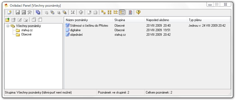Click status 'Poznámek ve skupině: 2'
Image resolution: width=236 pixels, height=101 pixels.
(113, 92)
